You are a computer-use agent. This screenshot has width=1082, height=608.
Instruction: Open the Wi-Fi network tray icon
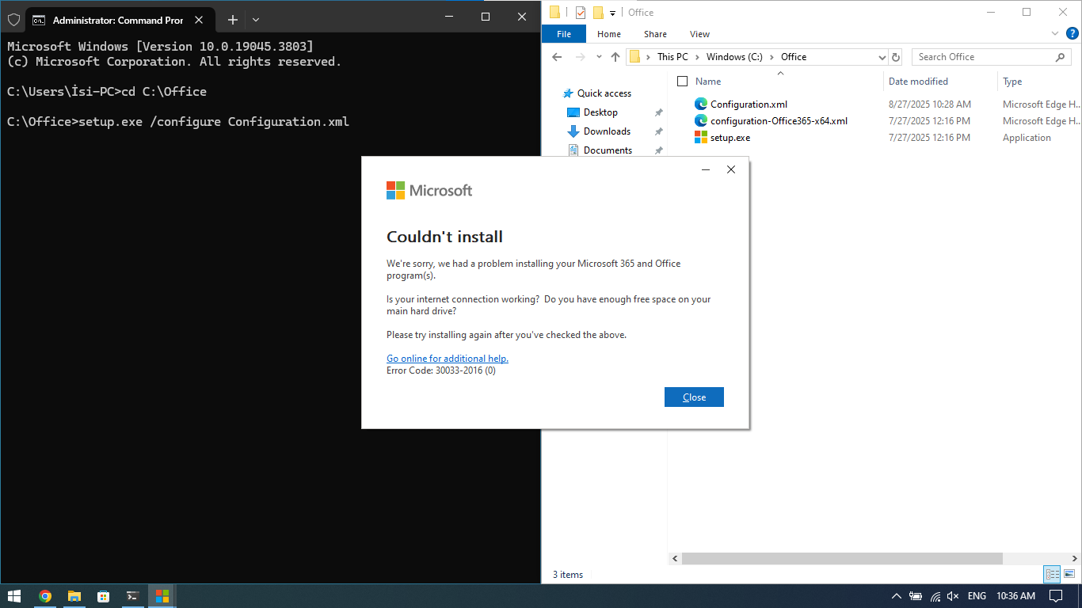935,596
